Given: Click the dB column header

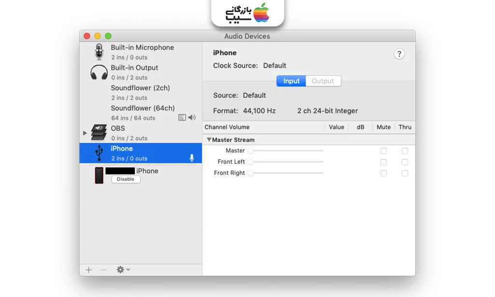Looking at the screenshot, I should point(360,127).
